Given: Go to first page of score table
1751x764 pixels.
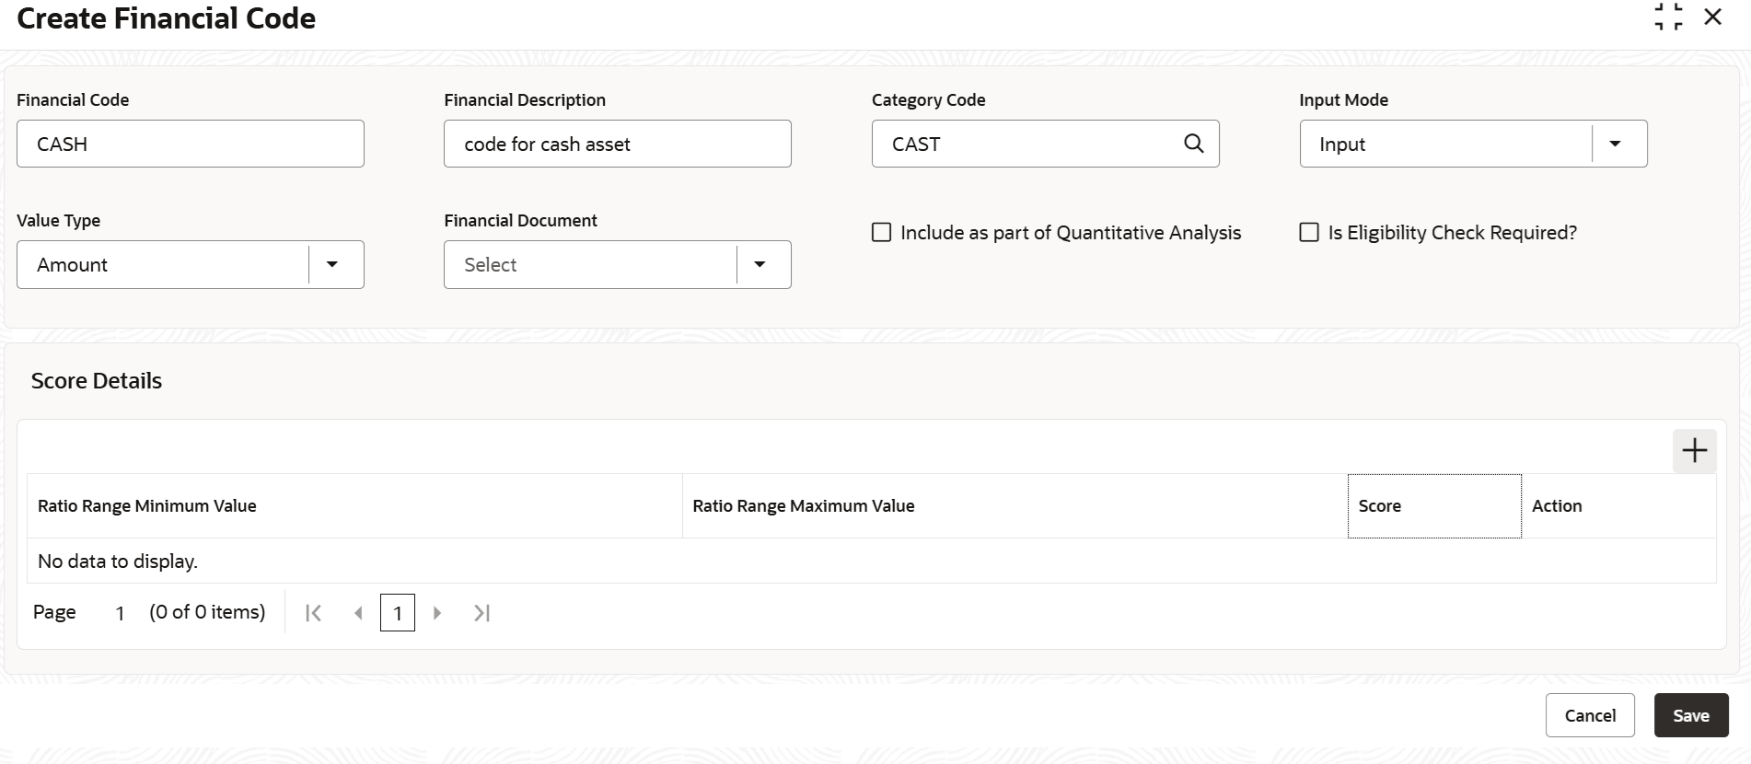Looking at the screenshot, I should click(313, 613).
